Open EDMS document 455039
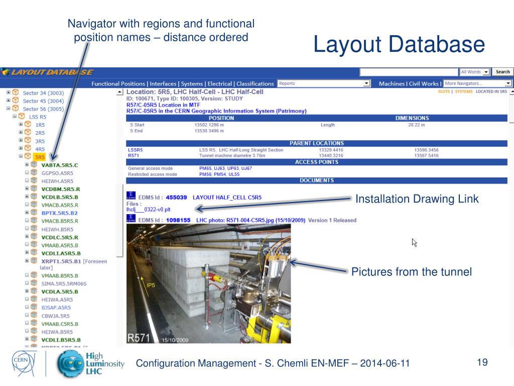Viewport: 514px width, 386px height. (176, 198)
